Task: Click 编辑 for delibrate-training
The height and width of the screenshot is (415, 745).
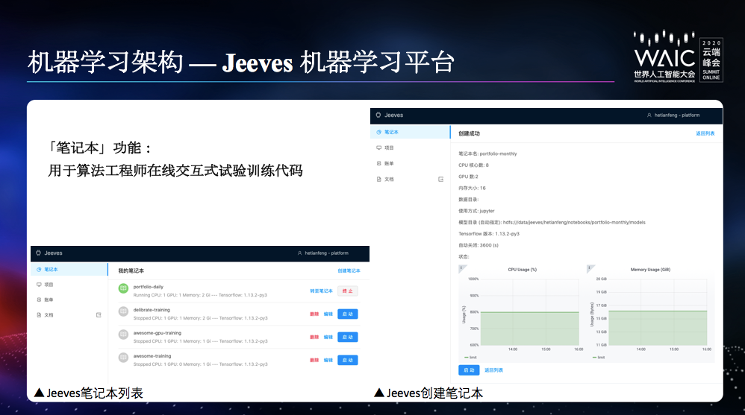Action: tap(328, 314)
